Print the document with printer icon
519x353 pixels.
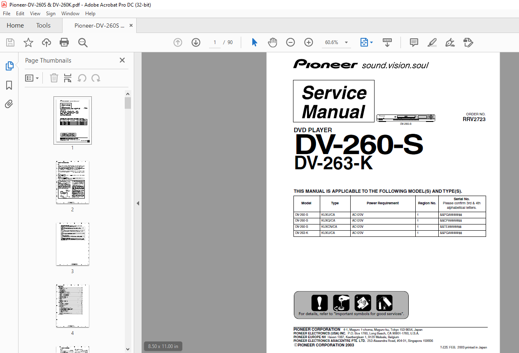pos(64,42)
